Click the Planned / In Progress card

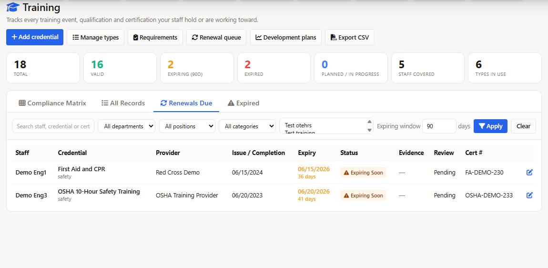[351, 68]
